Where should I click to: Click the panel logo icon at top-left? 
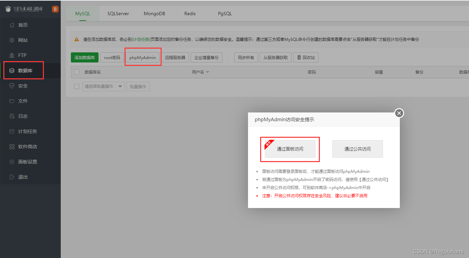pos(8,9)
